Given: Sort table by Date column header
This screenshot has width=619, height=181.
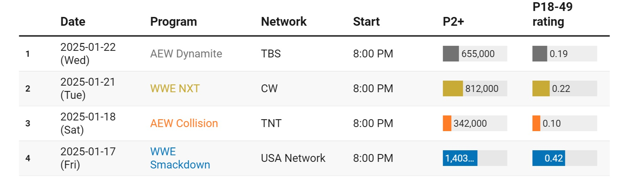Looking at the screenshot, I should coord(73,22).
